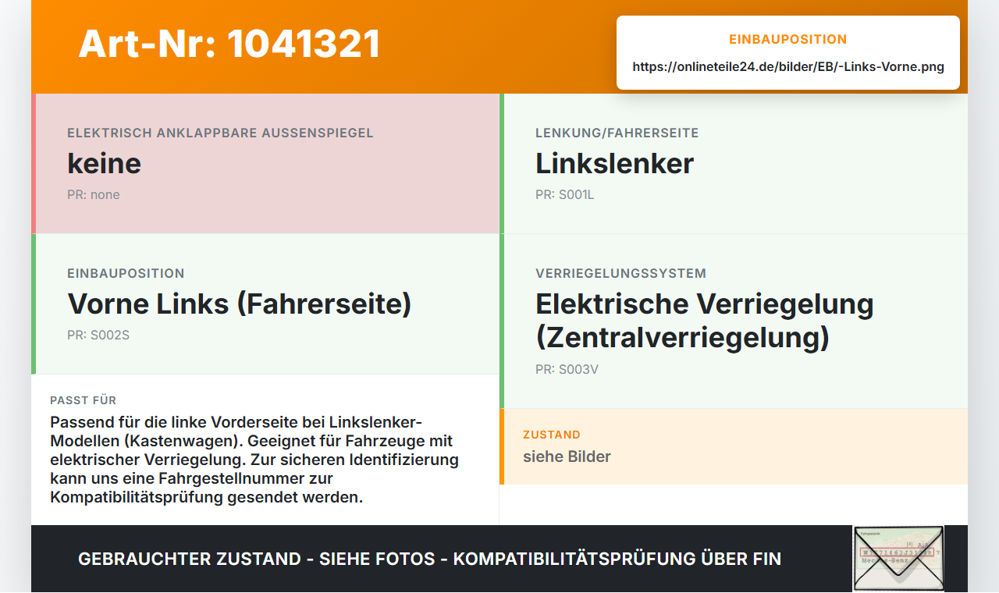Click the PR: S002S code

(x=97, y=336)
